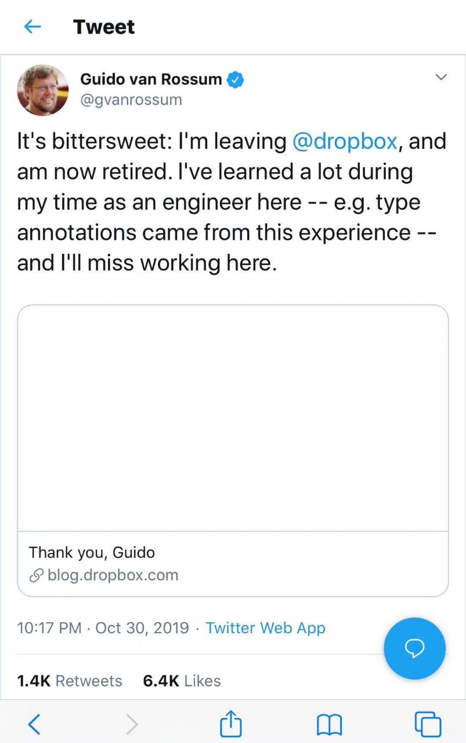Open the @dropbox mention link
This screenshot has width=466, height=743.
345,142
